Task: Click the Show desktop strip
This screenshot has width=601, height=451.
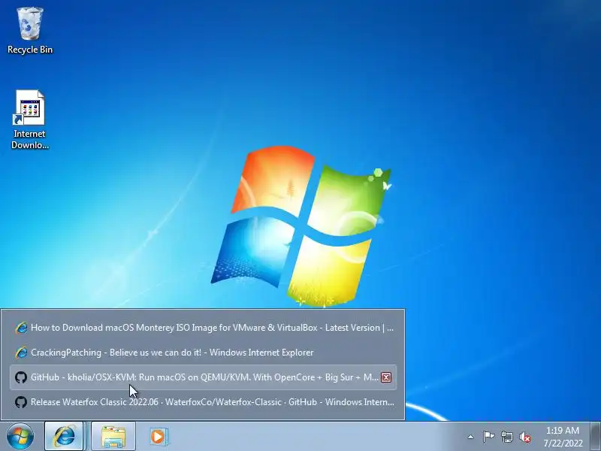Action: 596,437
